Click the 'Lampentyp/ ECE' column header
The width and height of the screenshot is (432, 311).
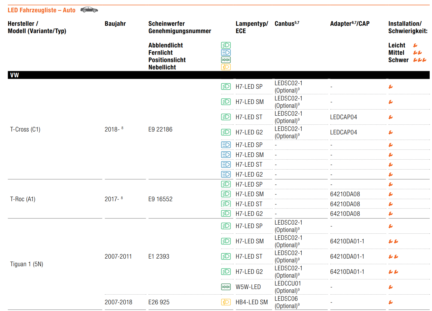pos(252,27)
